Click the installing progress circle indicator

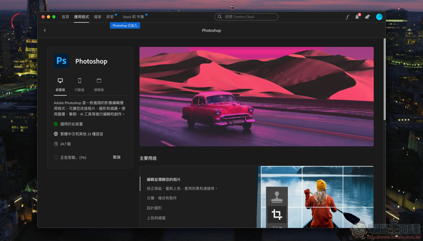coord(56,158)
